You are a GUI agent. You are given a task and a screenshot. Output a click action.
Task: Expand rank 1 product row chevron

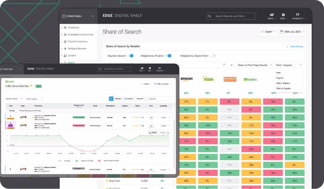click(169, 118)
